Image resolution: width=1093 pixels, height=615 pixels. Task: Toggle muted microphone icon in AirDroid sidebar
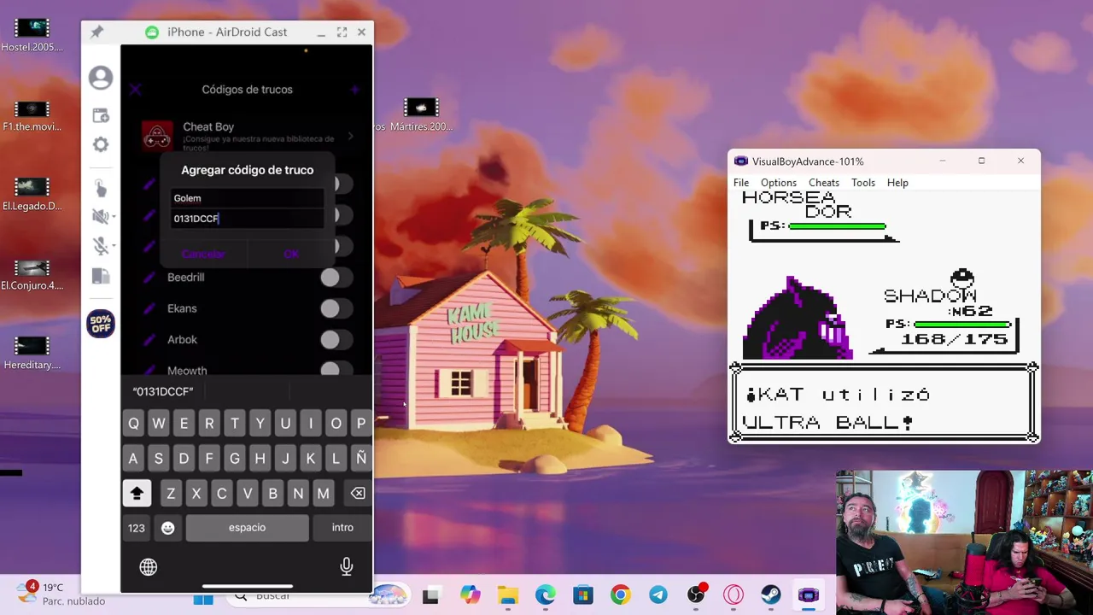100,246
